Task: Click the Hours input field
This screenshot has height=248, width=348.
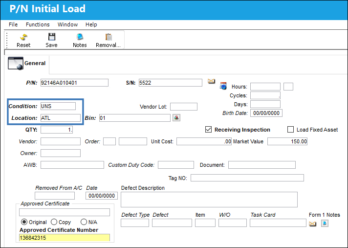Action: (x=265, y=87)
